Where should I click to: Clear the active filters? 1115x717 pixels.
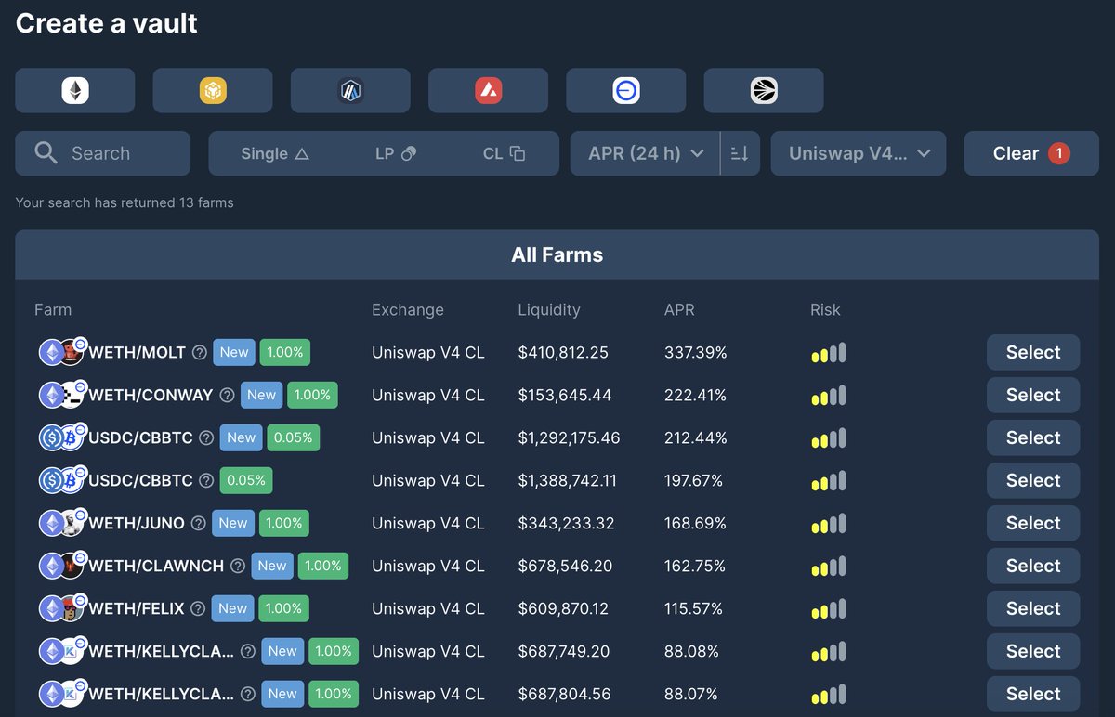tap(1030, 153)
